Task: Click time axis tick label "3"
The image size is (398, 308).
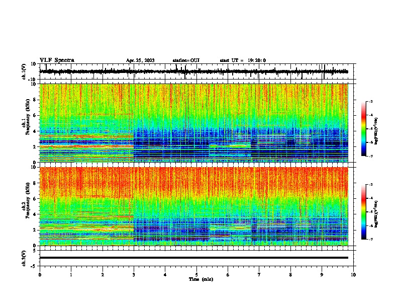Action: coord(134,275)
